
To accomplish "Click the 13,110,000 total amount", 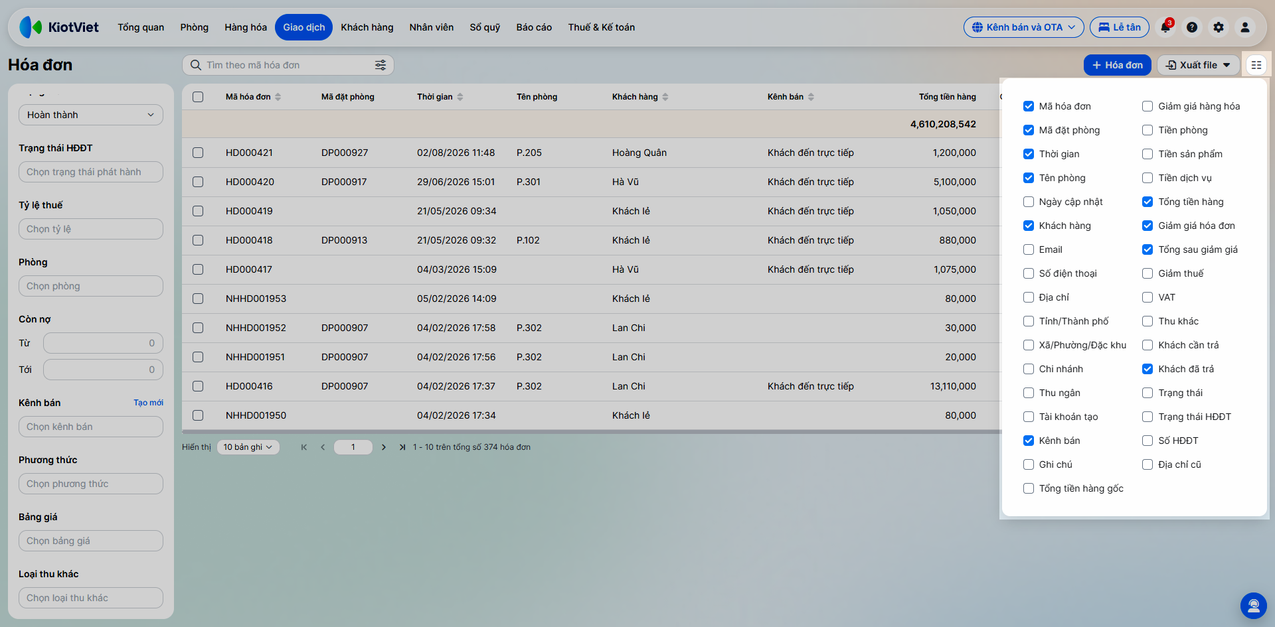I will pos(953,386).
